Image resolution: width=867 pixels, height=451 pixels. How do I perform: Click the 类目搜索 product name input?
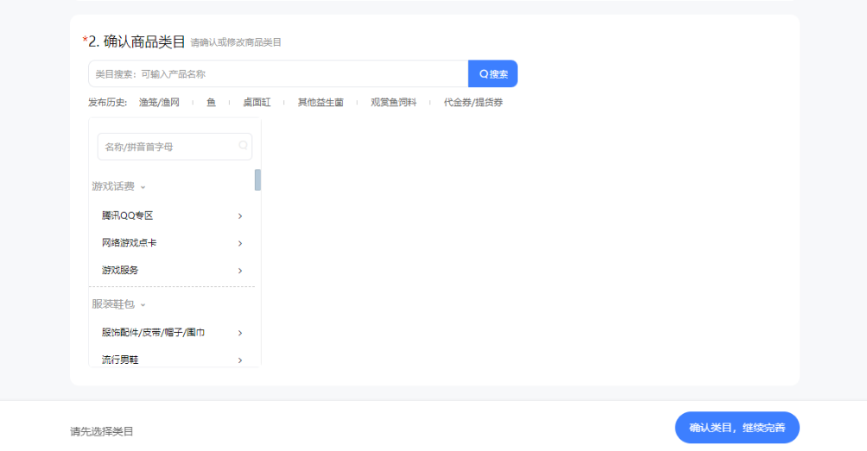point(278,74)
